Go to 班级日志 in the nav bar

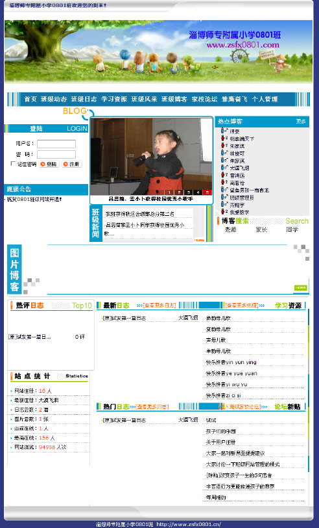point(84,99)
